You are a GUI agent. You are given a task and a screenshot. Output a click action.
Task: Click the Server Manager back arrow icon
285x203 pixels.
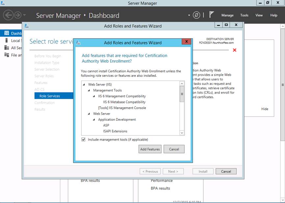point(8,15)
